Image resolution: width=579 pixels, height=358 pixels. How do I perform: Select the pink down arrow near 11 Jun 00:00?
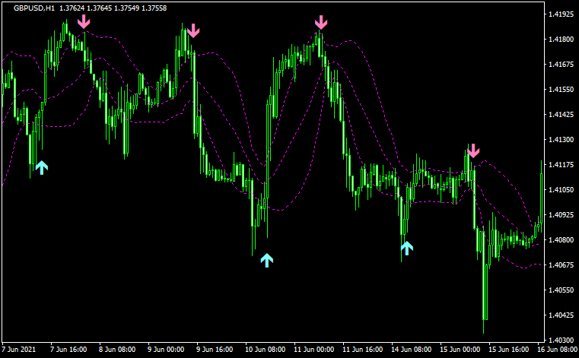[x=321, y=22]
